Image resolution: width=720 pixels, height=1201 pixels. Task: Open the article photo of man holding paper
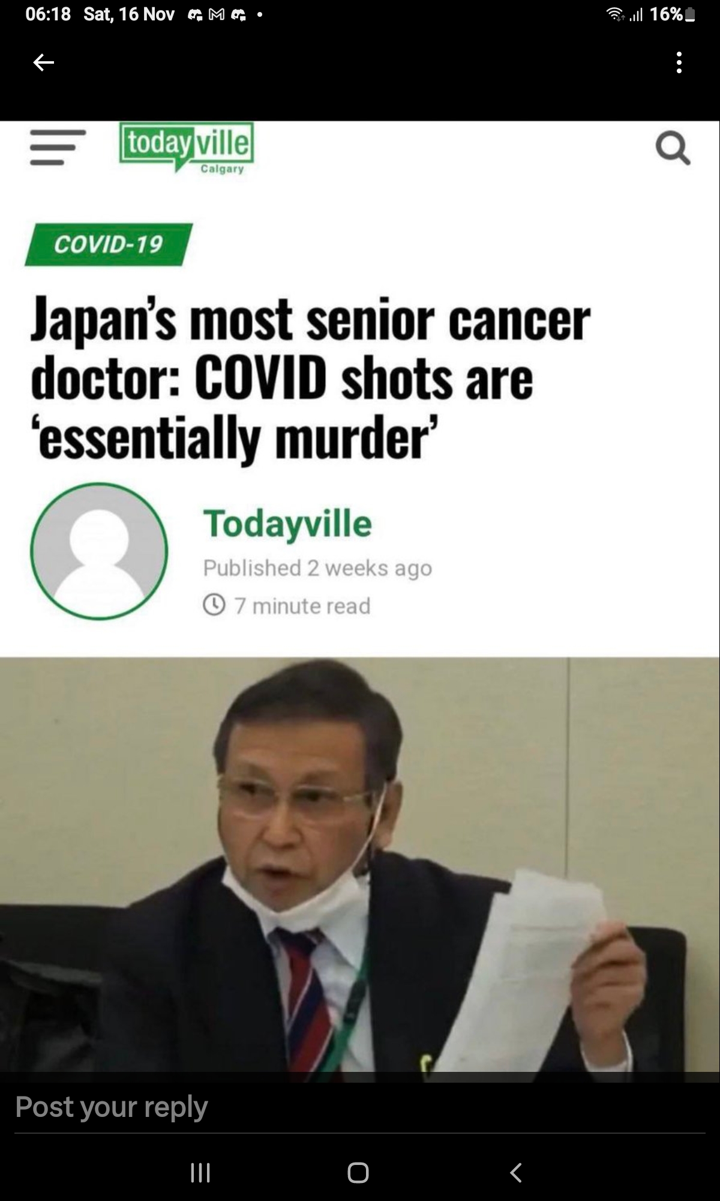(360, 870)
